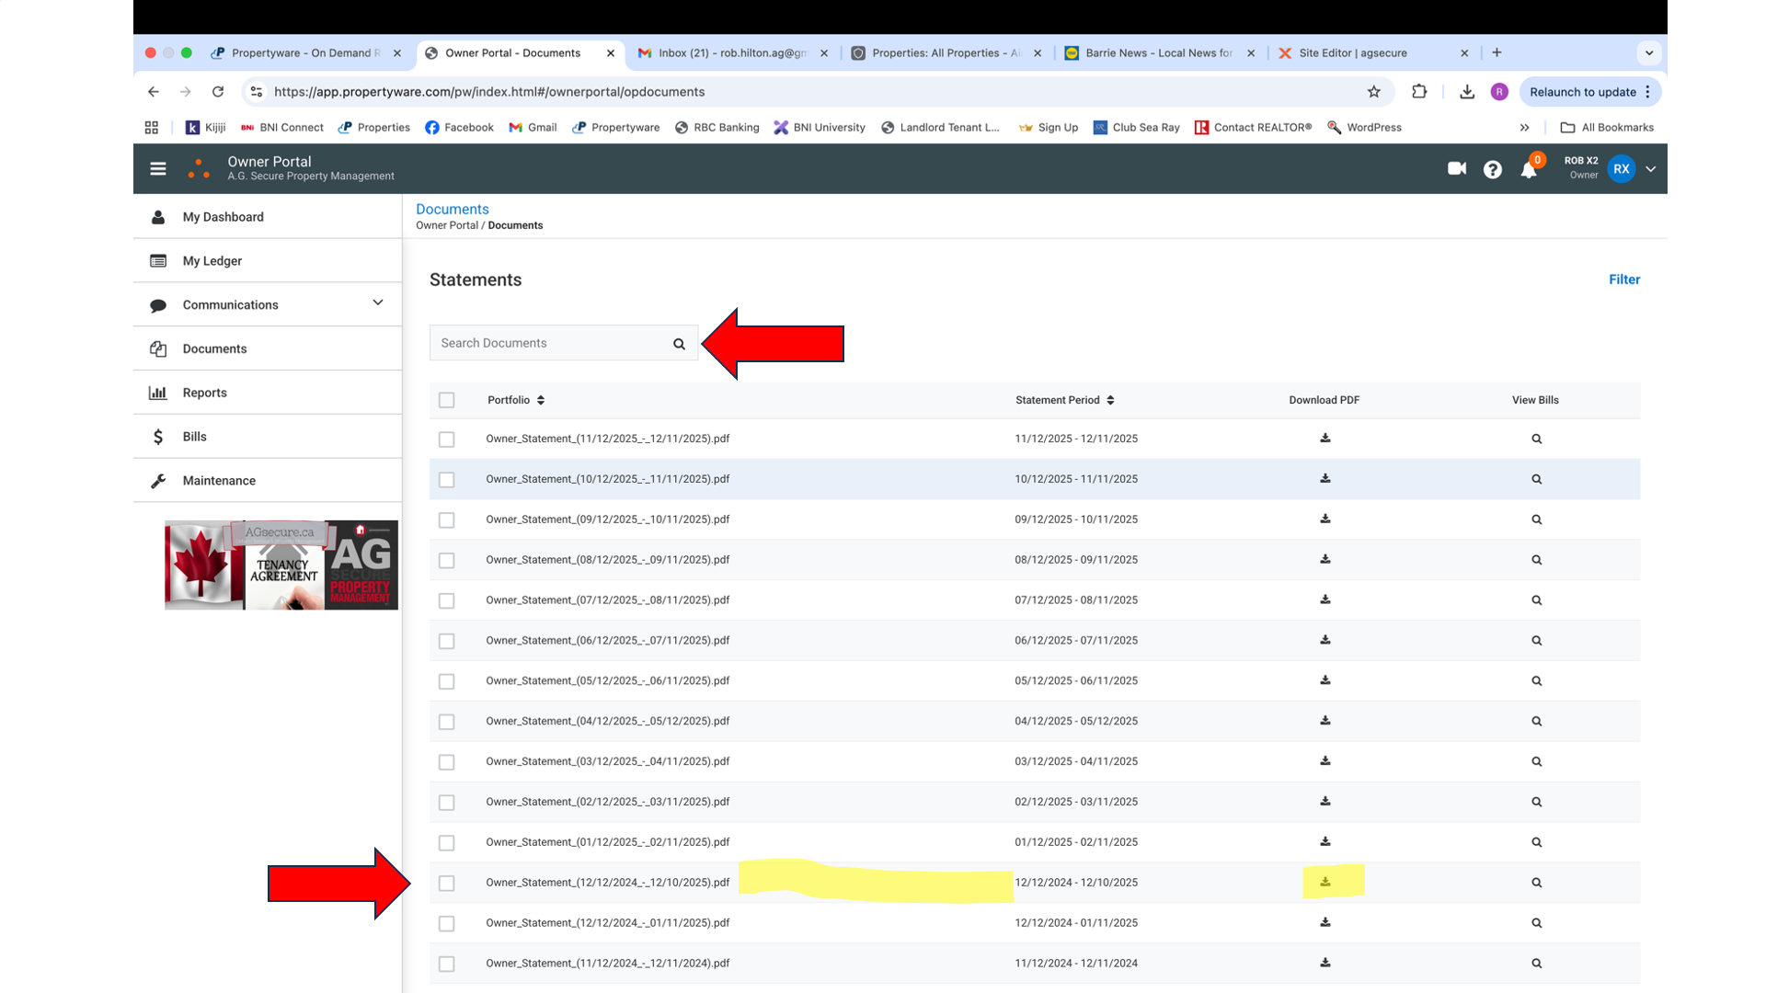Click the search magnifier in Search Documents
Viewport: 1766px width, 993px height.
click(679, 344)
